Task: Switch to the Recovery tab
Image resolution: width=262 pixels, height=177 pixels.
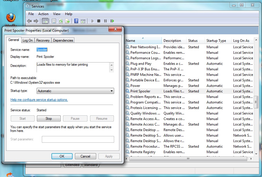Action: 43,40
